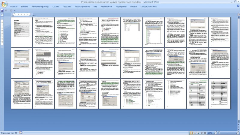Click the proofing errors icon in the status bar
Viewport: 240px width, 135px height.
click(21, 133)
